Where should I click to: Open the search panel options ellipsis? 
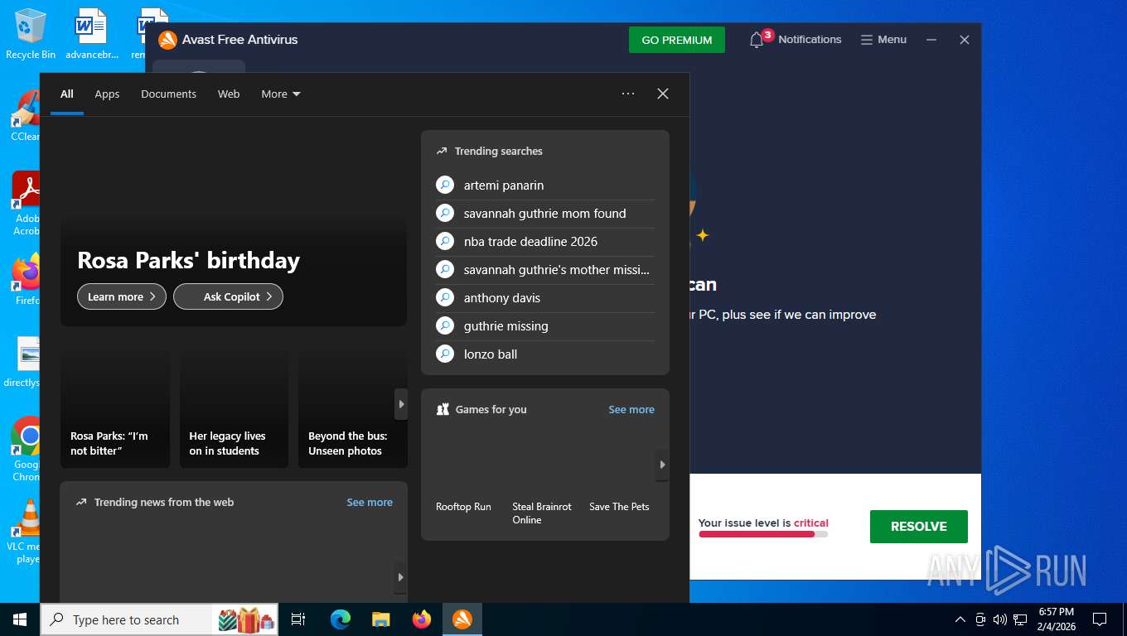(628, 94)
